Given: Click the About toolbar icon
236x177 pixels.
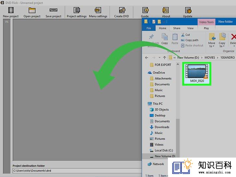Looking at the screenshot, I should 166,13.
